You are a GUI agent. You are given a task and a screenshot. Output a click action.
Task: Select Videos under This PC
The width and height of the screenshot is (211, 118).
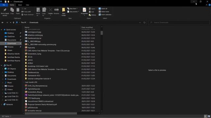[10, 89]
